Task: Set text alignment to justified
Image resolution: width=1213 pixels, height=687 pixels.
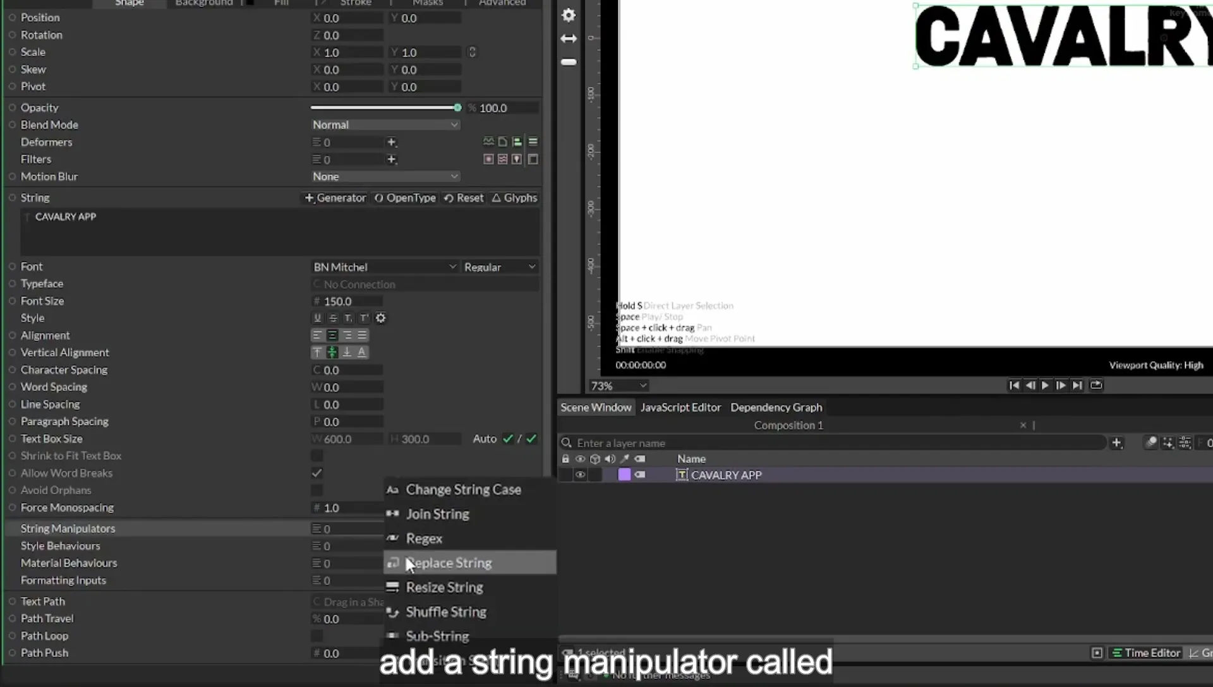Action: click(x=362, y=335)
